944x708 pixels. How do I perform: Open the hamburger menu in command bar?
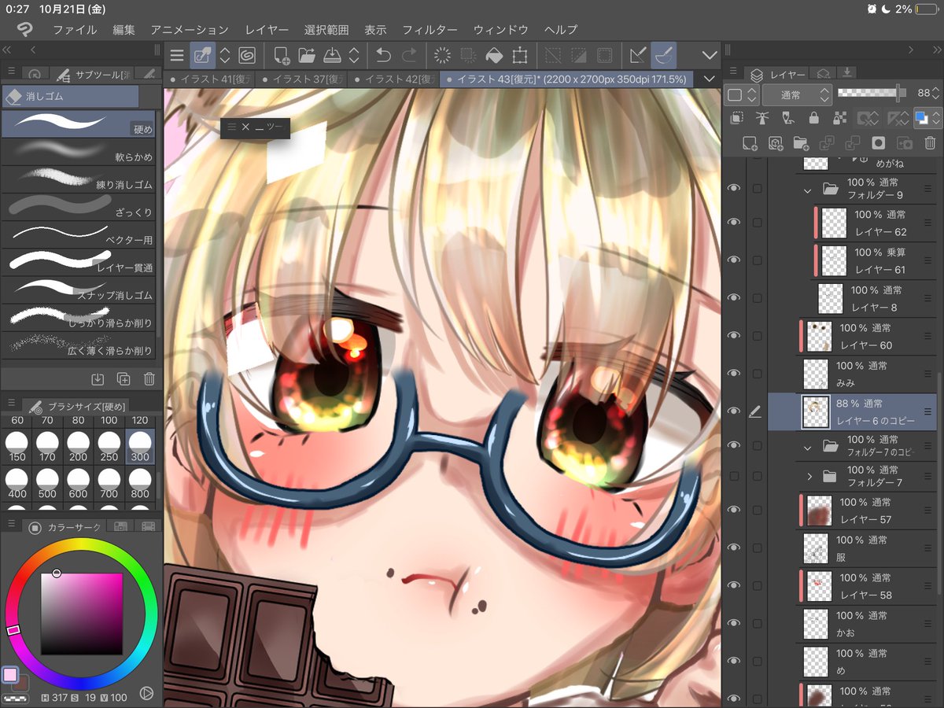click(x=177, y=55)
